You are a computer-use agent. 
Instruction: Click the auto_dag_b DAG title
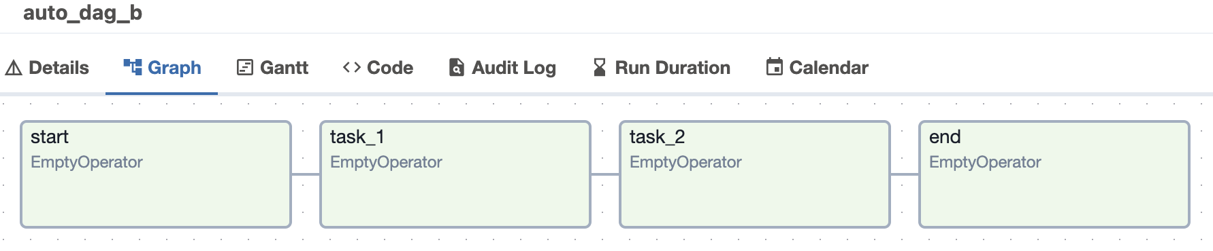(82, 13)
